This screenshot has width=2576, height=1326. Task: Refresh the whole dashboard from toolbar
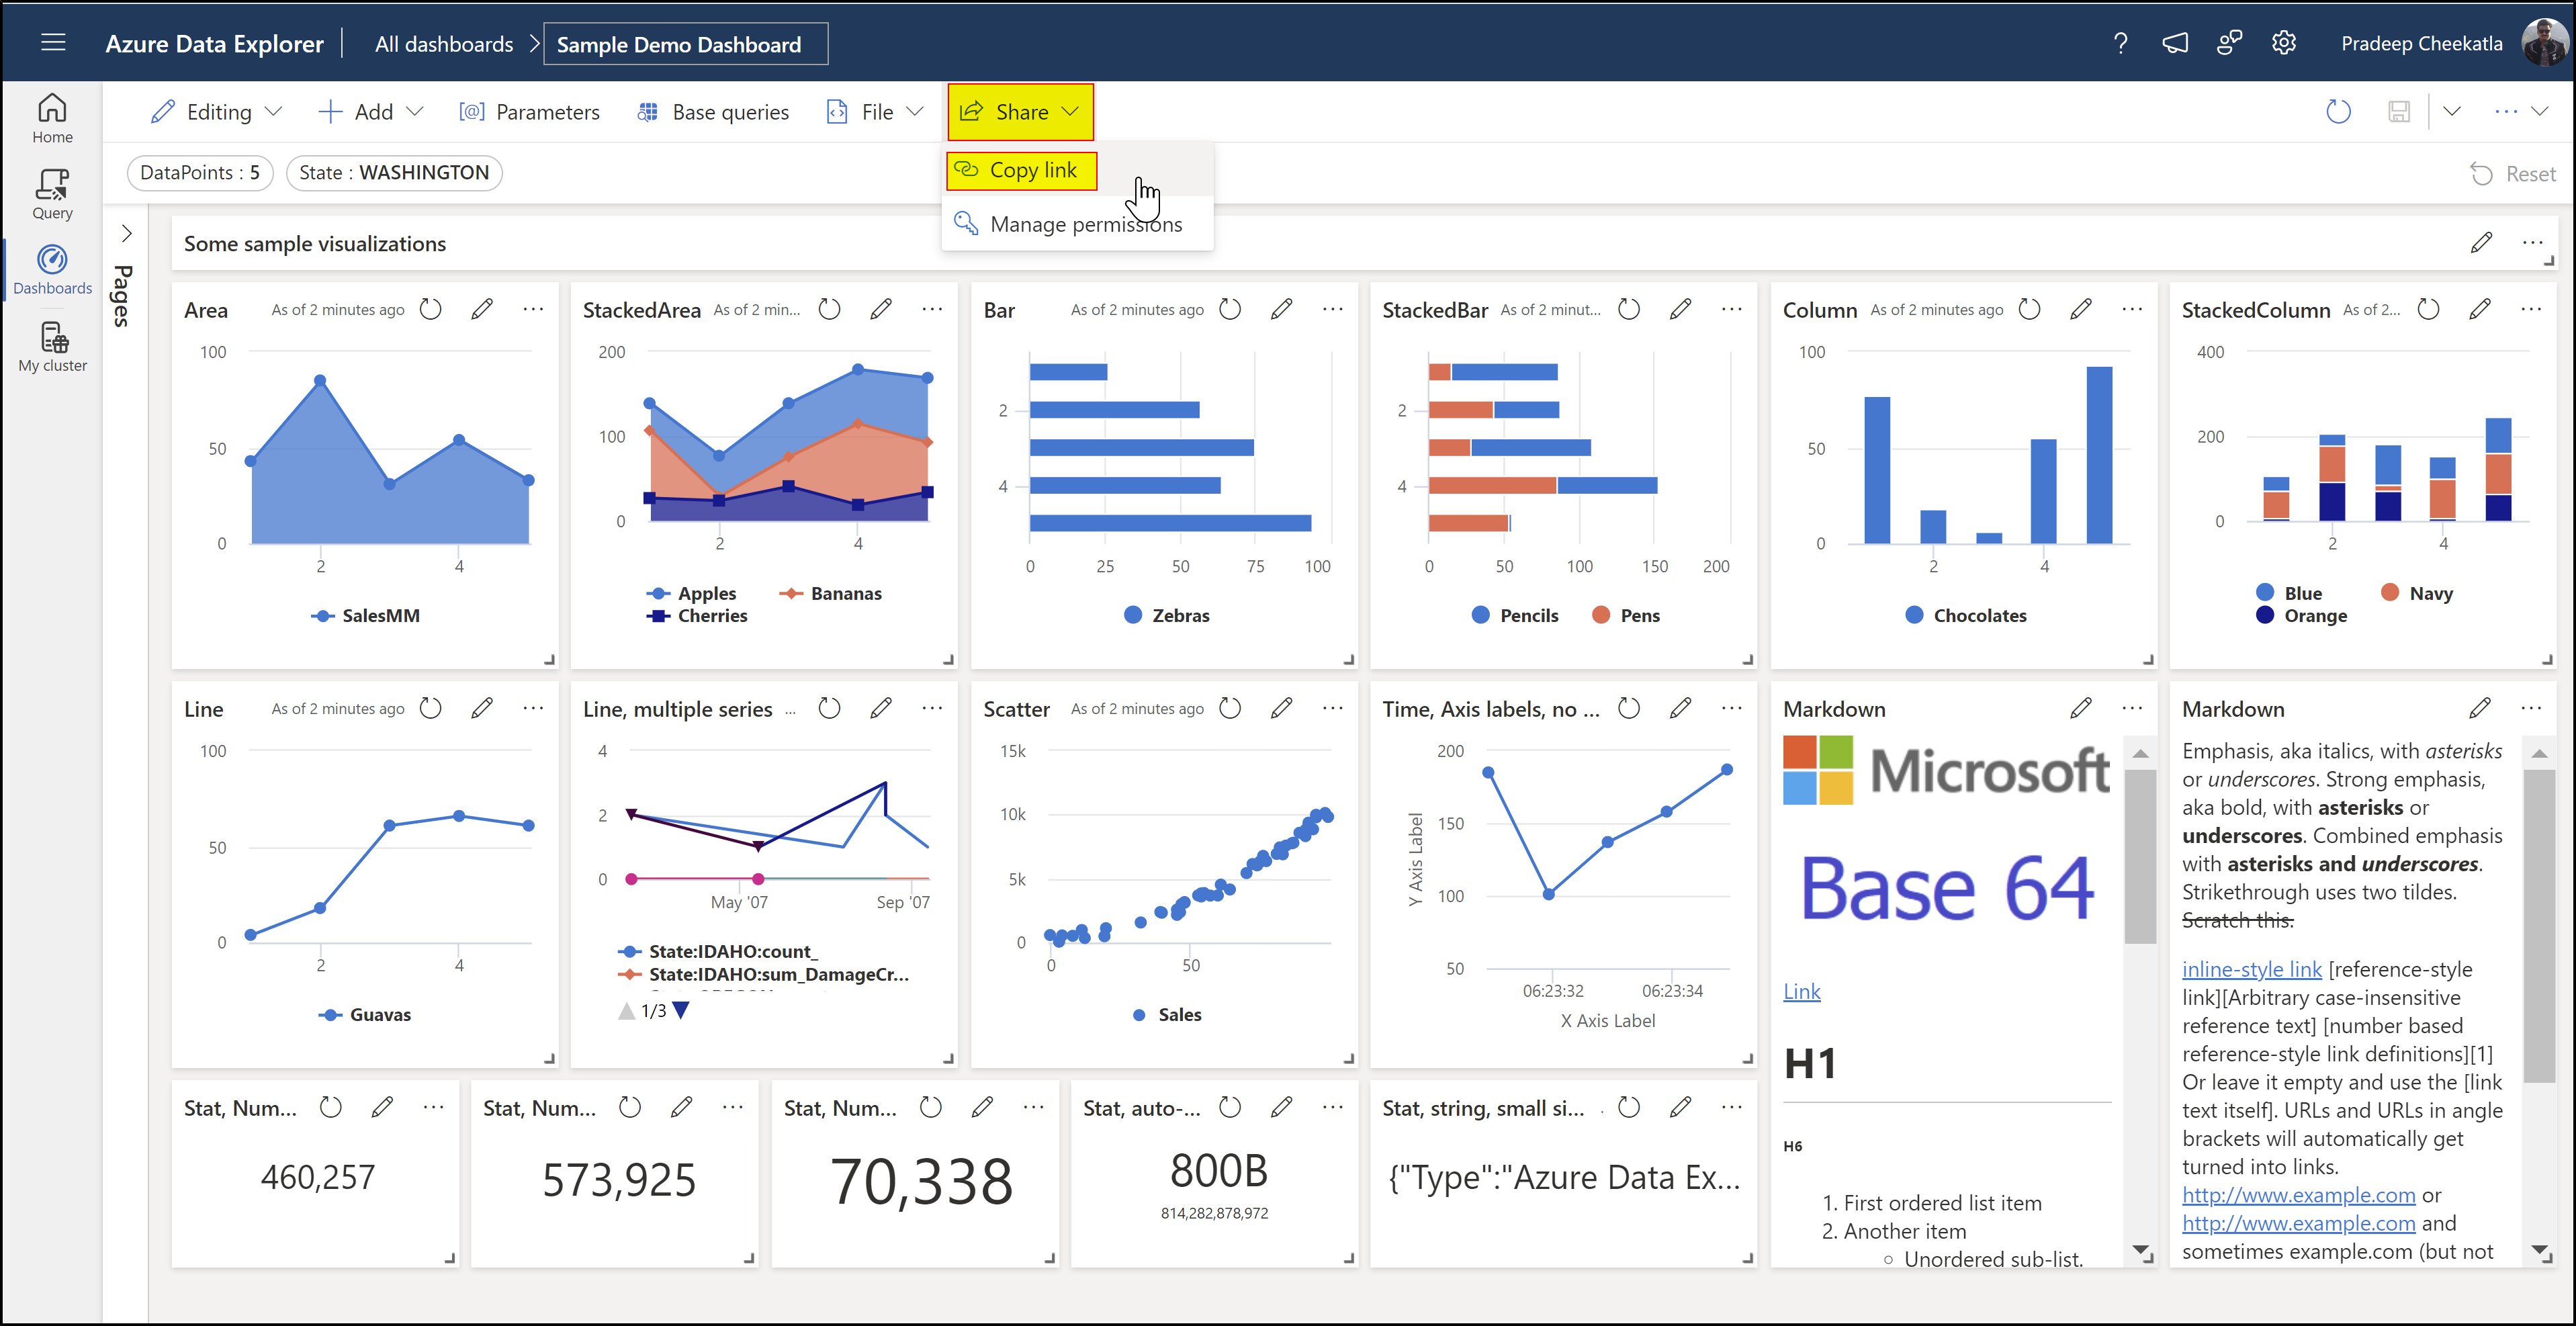point(2338,112)
